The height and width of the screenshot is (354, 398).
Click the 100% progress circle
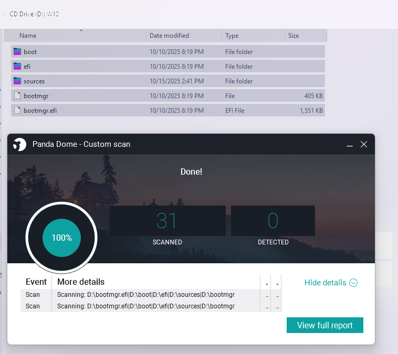pyautogui.click(x=61, y=238)
